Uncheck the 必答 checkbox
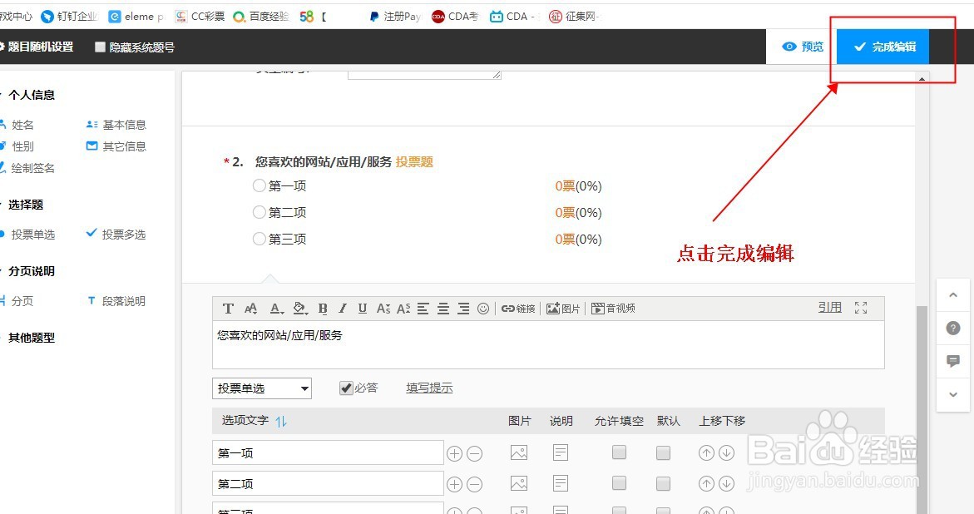This screenshot has width=974, height=514. click(344, 388)
